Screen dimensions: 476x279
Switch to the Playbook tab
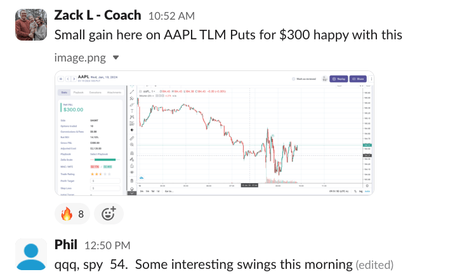pyautogui.click(x=79, y=92)
